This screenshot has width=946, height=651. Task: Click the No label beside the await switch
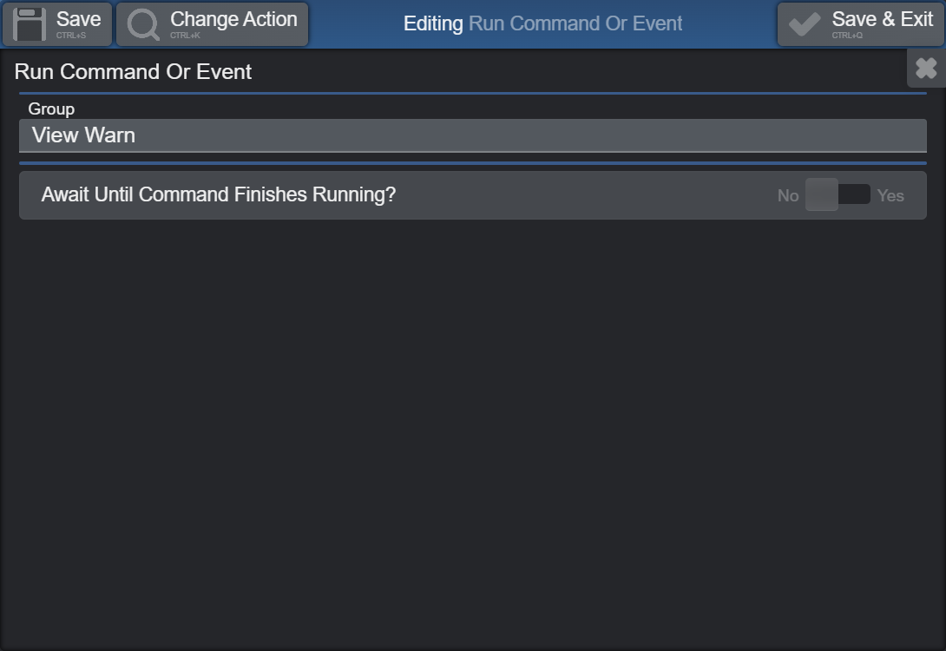click(x=788, y=195)
